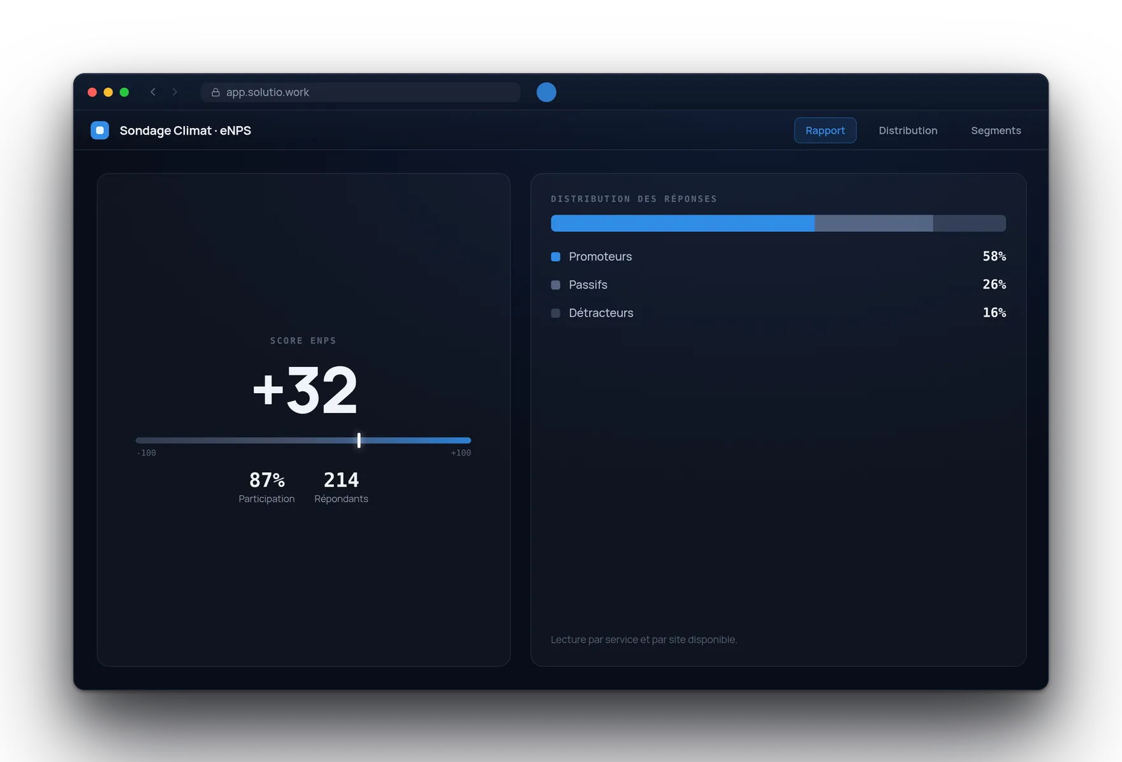This screenshot has height=762, width=1122.
Task: Click the app.solutio.work address field
Action: click(360, 92)
